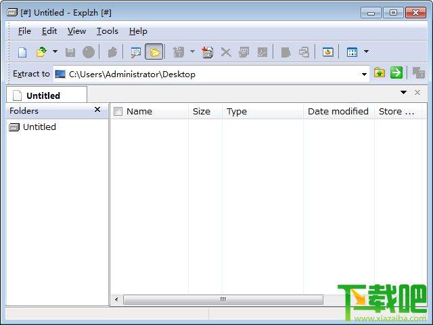
Task: Click the greyed linked boxes toolbar icon
Action: pyautogui.click(x=304, y=52)
